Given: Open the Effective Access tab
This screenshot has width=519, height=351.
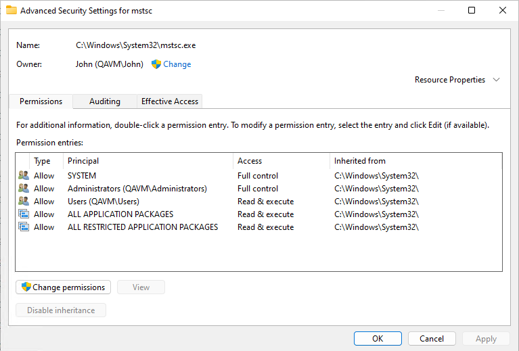Looking at the screenshot, I should (x=169, y=101).
